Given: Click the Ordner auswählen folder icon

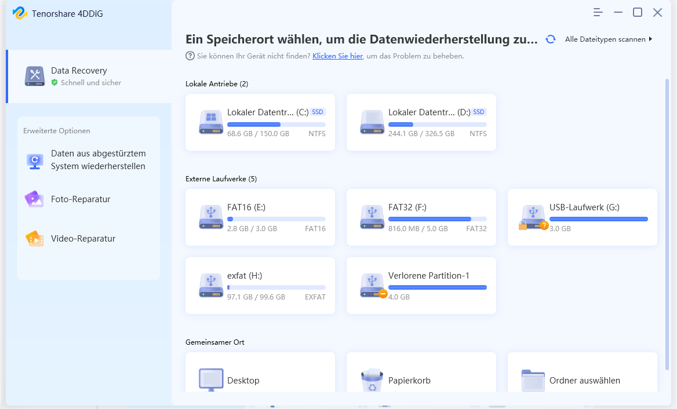Looking at the screenshot, I should tap(533, 380).
